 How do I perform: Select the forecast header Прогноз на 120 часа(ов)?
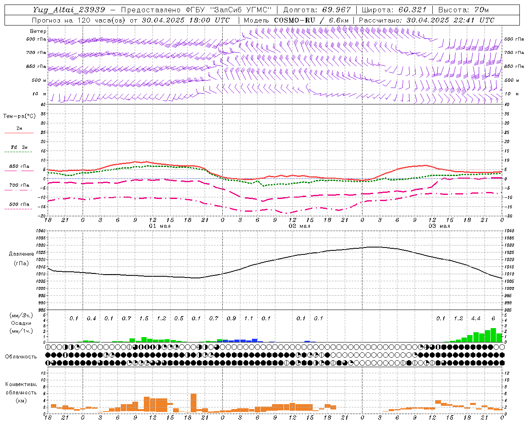tap(79, 20)
